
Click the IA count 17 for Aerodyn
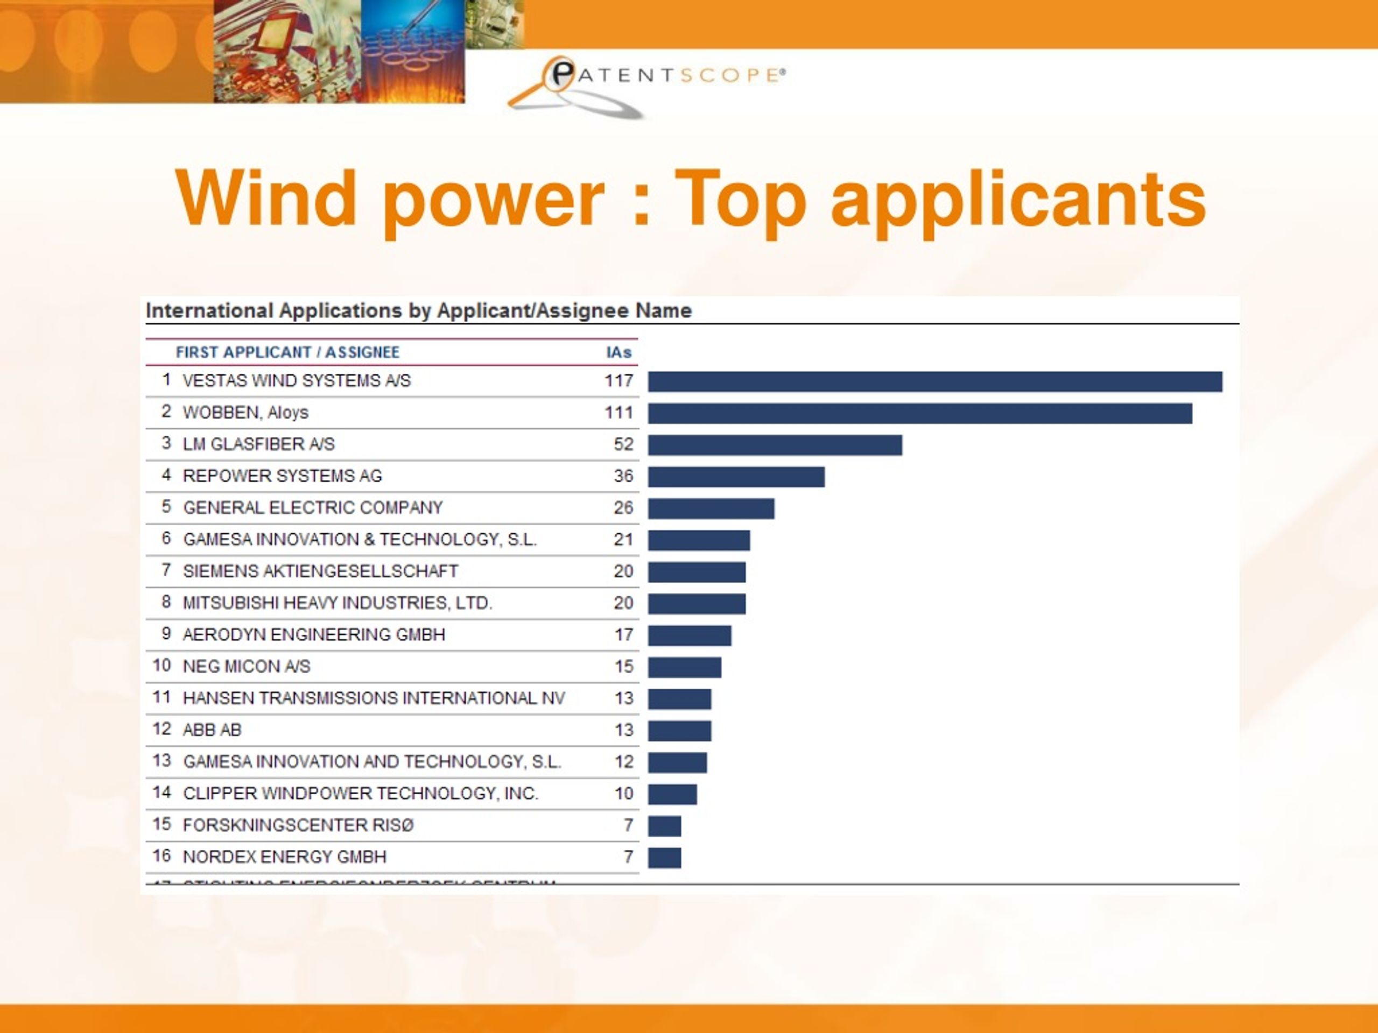click(623, 634)
